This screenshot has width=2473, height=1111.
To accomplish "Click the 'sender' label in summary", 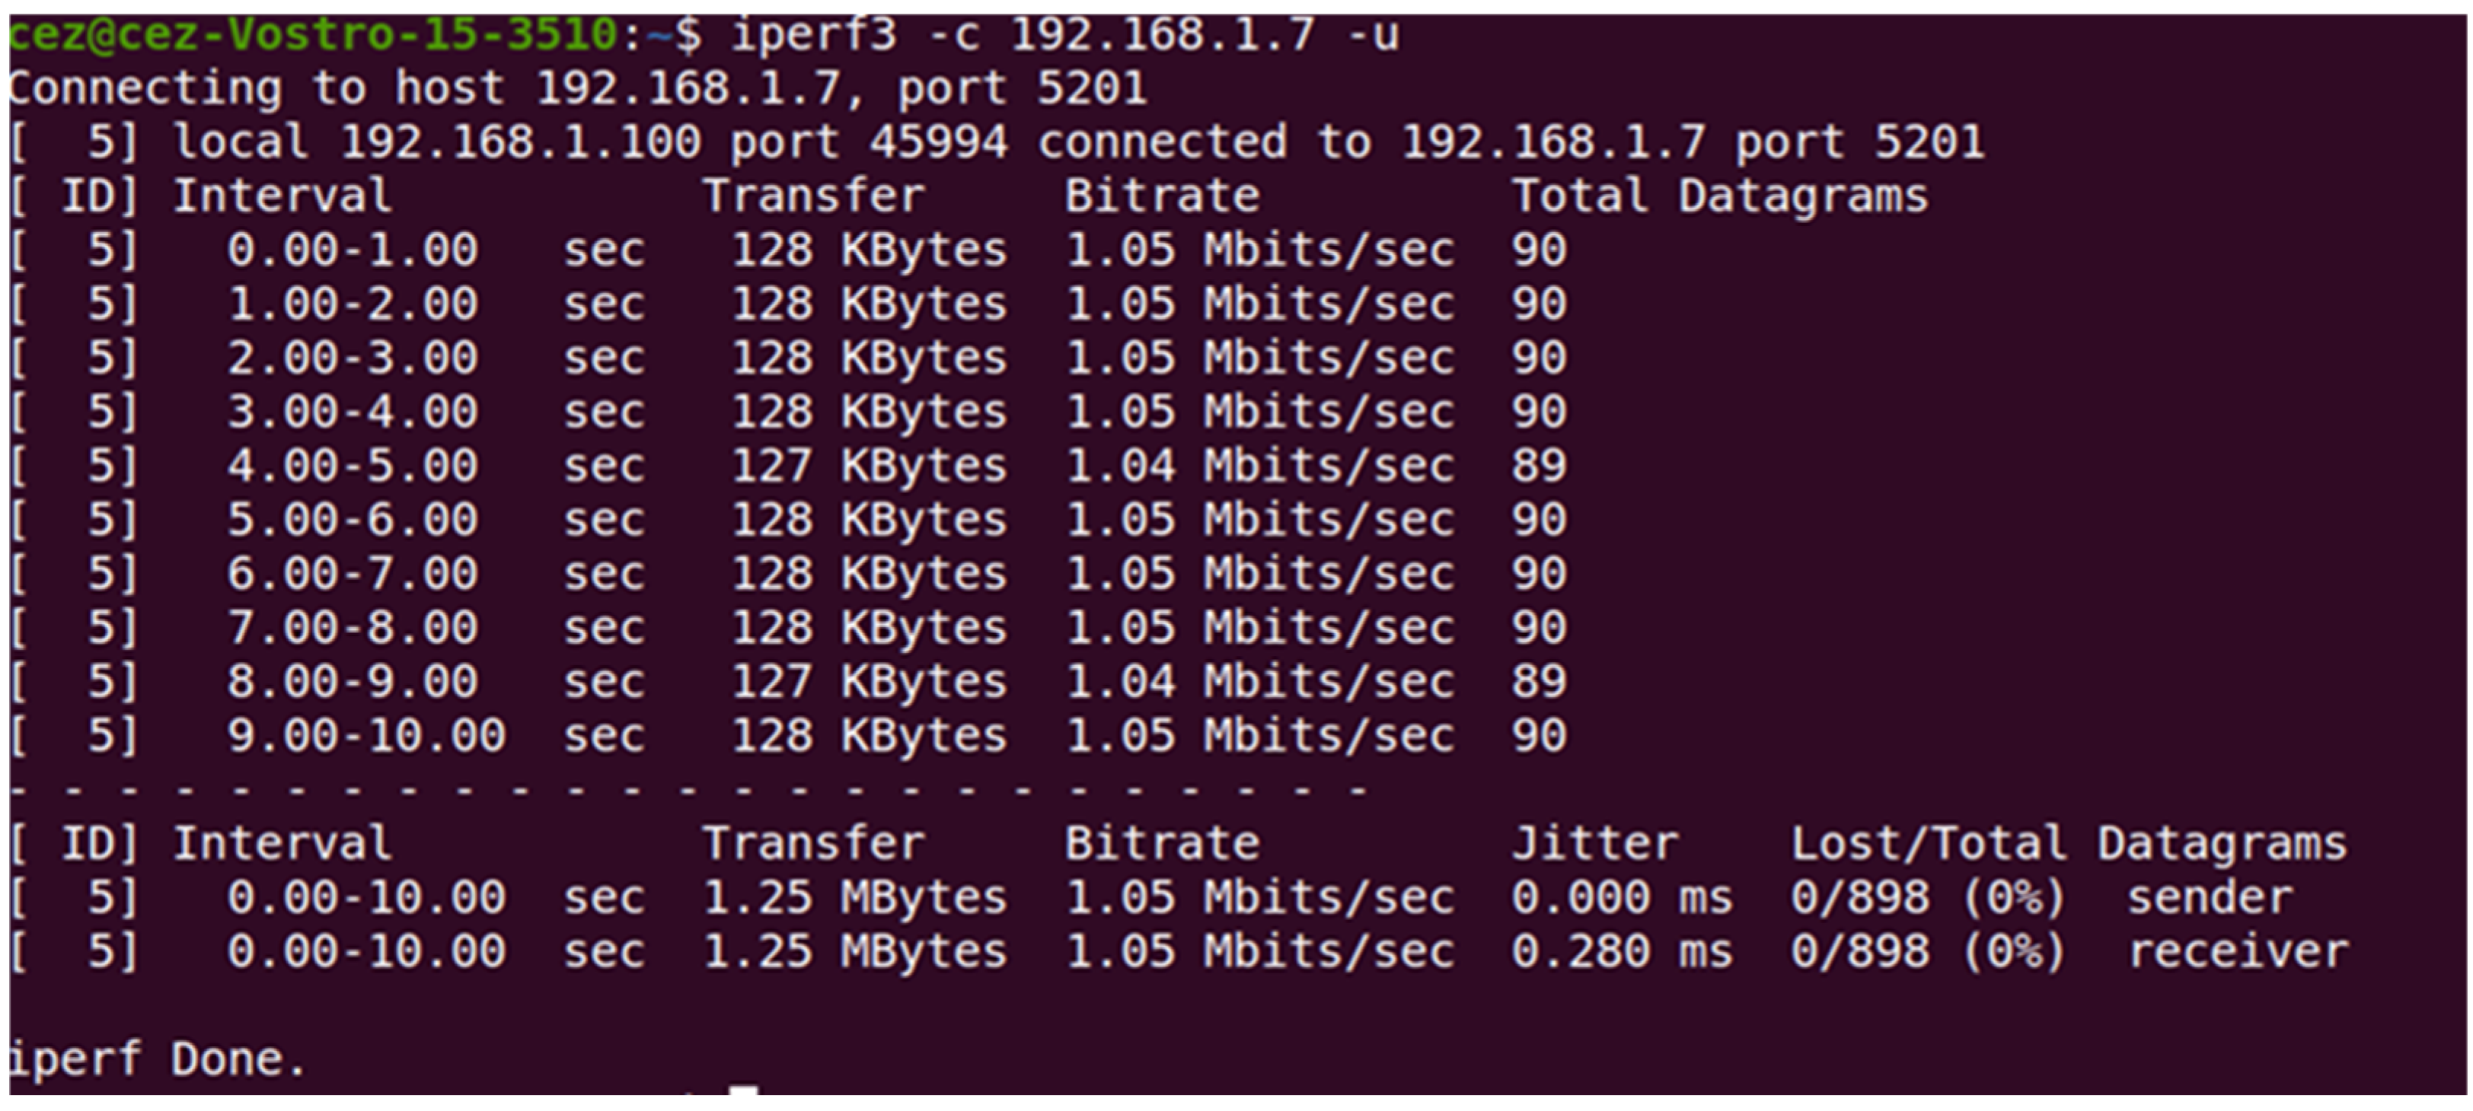I will pos(2210,898).
